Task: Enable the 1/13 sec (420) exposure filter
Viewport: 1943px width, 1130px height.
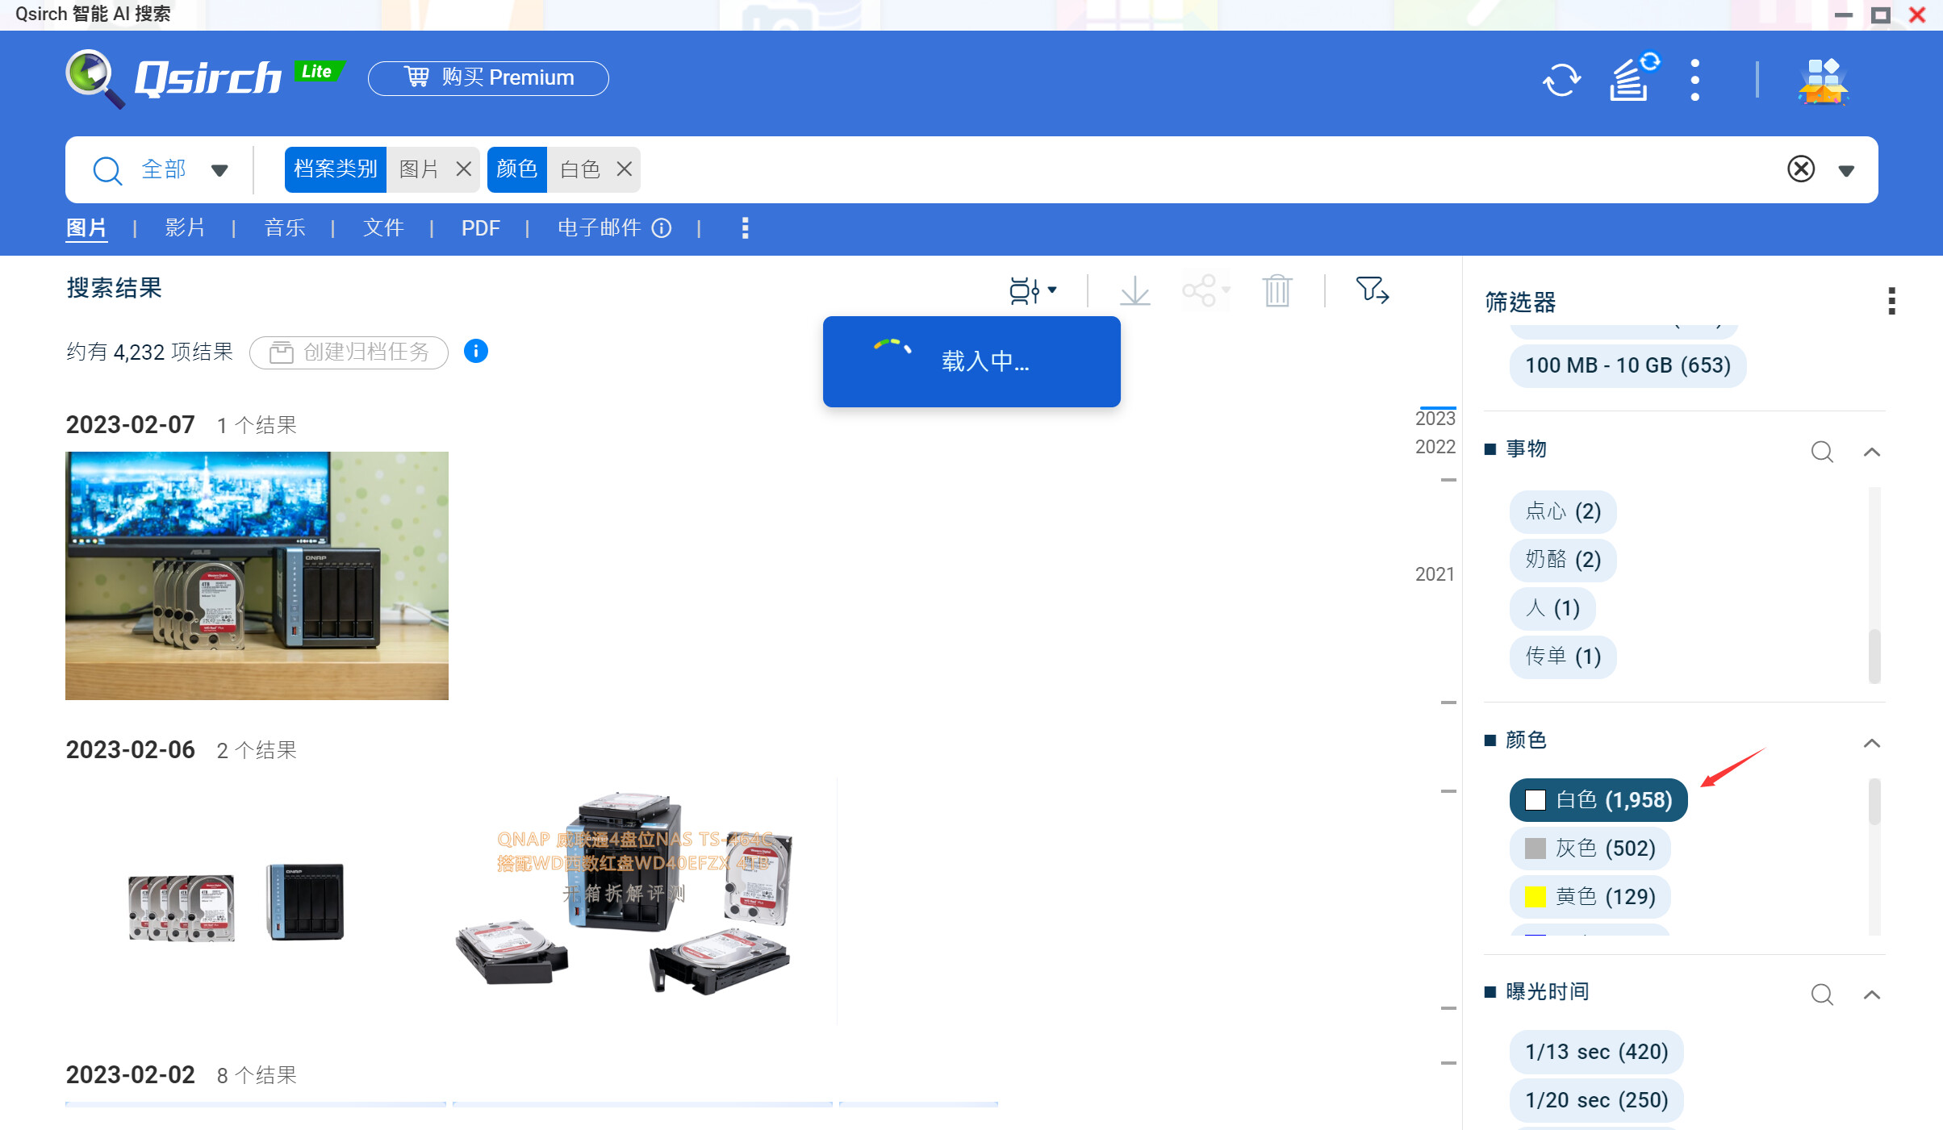Action: (x=1596, y=1052)
